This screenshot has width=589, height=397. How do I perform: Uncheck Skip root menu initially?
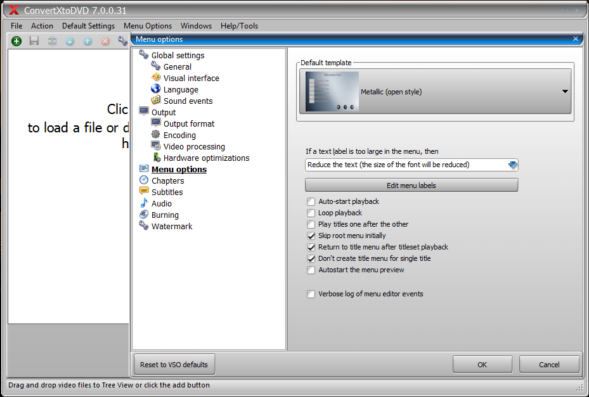pyautogui.click(x=311, y=236)
